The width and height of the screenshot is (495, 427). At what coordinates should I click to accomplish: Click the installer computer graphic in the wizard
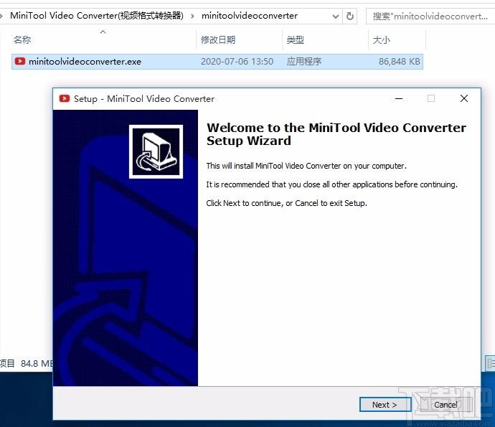pyautogui.click(x=156, y=151)
